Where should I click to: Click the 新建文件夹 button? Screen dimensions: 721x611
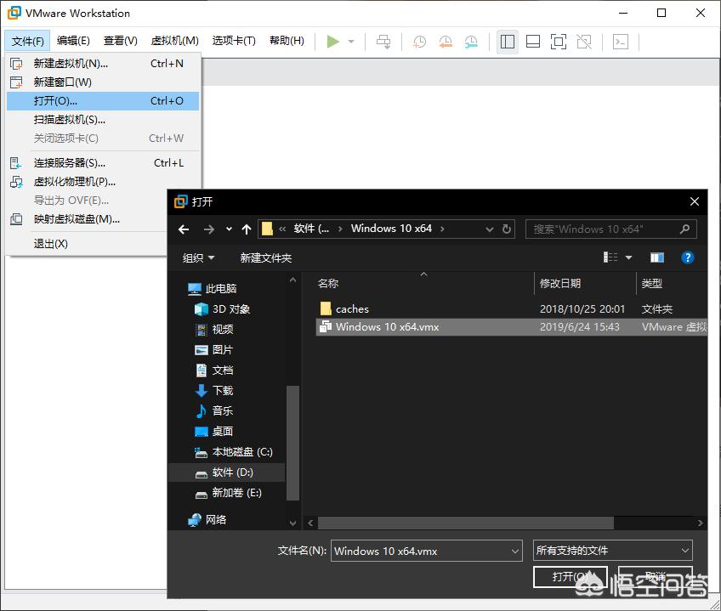pos(266,258)
